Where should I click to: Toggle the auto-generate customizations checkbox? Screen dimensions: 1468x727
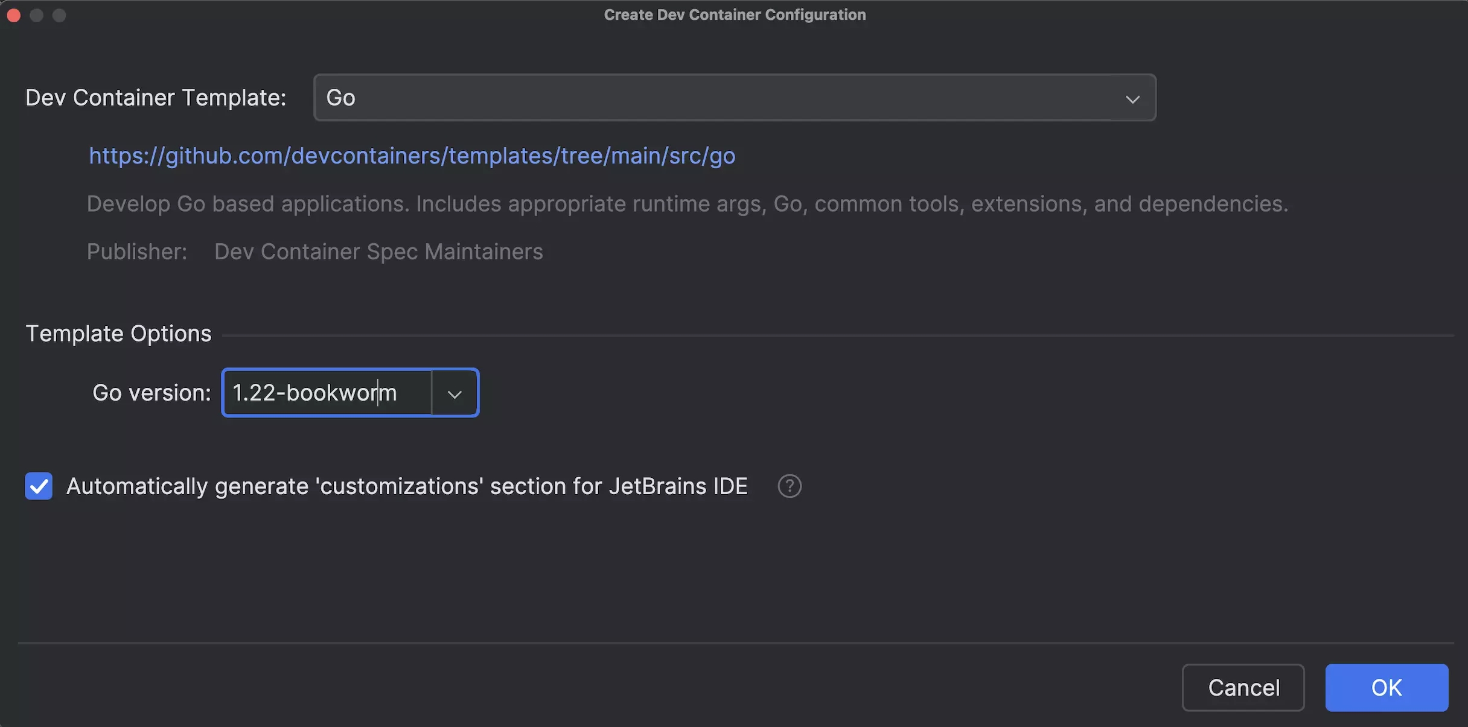39,486
